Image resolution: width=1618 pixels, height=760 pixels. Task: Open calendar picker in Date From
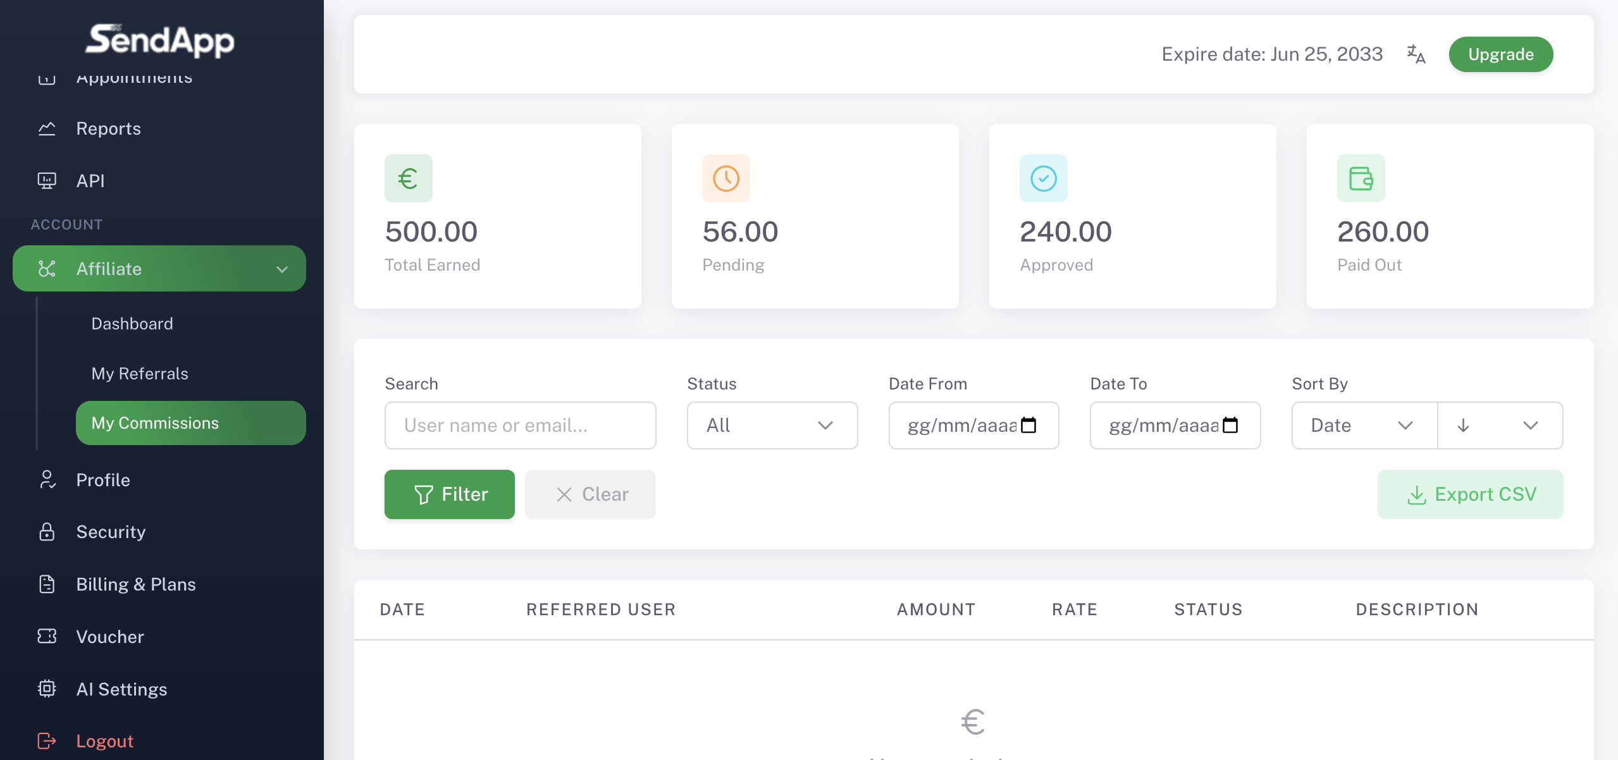click(1028, 425)
